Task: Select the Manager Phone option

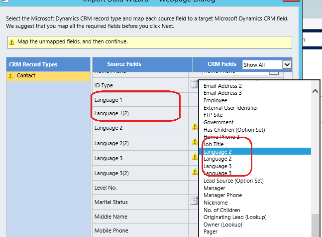Action: [223, 195]
